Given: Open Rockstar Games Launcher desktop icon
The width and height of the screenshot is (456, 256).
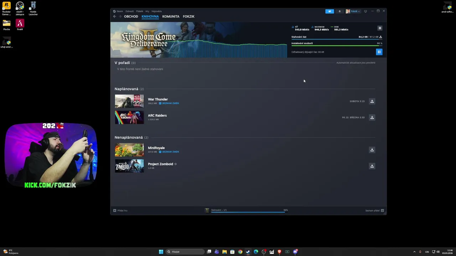Looking at the screenshot, I should coord(6,9).
